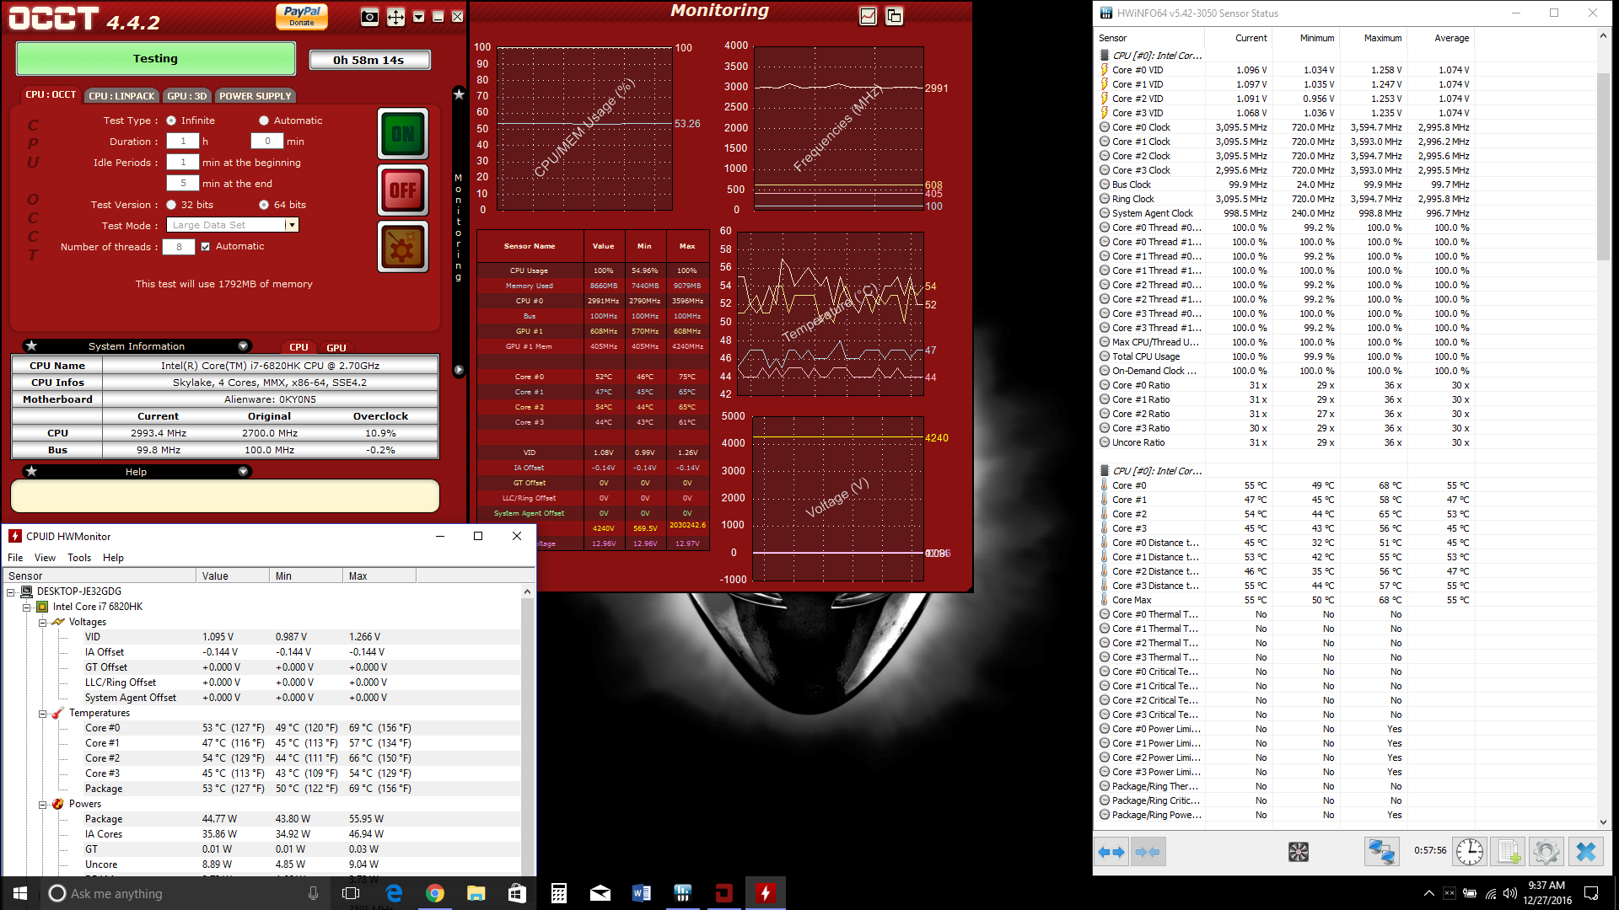Collapse Powers tree node in HWMonitor
Image resolution: width=1619 pixels, height=910 pixels.
click(x=42, y=805)
